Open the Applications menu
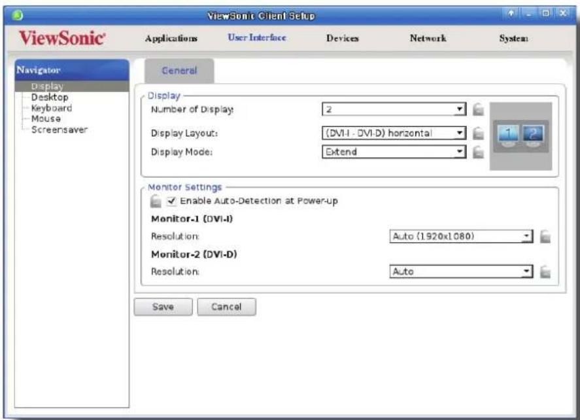Image resolution: width=580 pixels, height=420 pixels. point(171,38)
